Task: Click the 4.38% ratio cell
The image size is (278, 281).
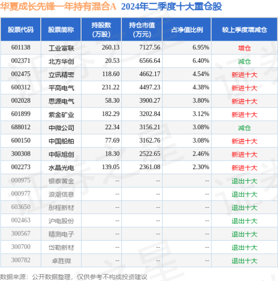Action: tap(201, 87)
